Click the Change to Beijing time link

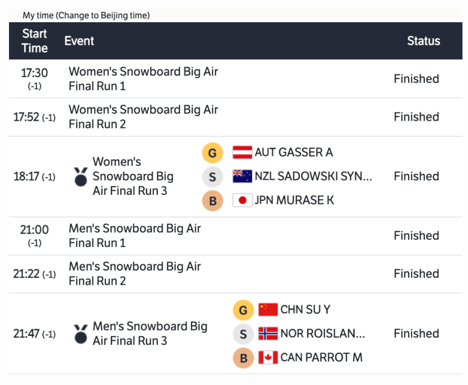click(x=103, y=15)
